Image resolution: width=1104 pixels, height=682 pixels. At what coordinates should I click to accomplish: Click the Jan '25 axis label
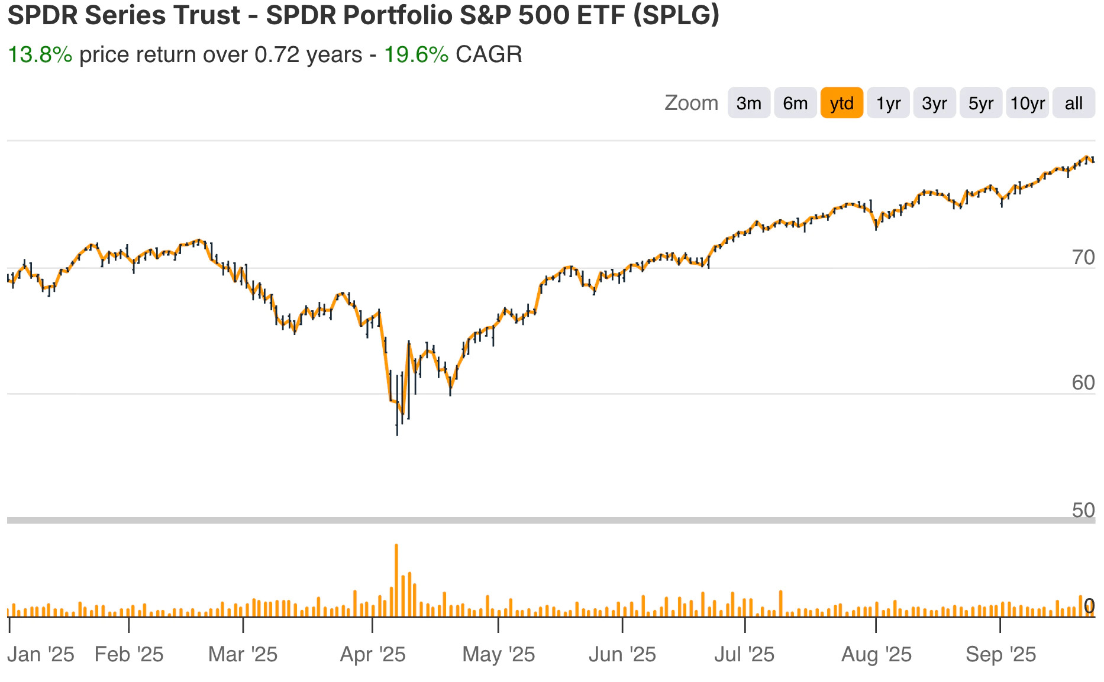pos(40,654)
